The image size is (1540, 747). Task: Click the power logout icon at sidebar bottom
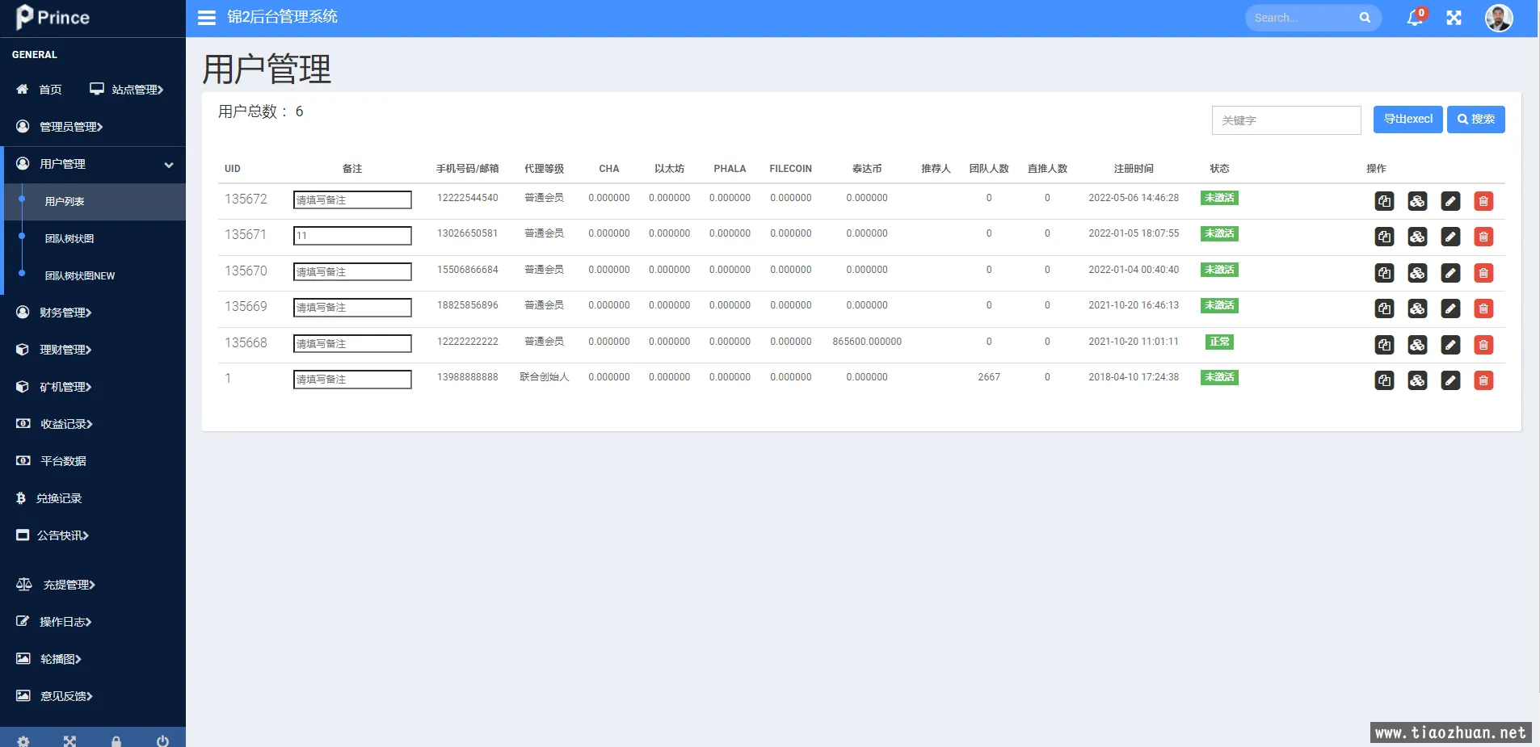(x=162, y=741)
